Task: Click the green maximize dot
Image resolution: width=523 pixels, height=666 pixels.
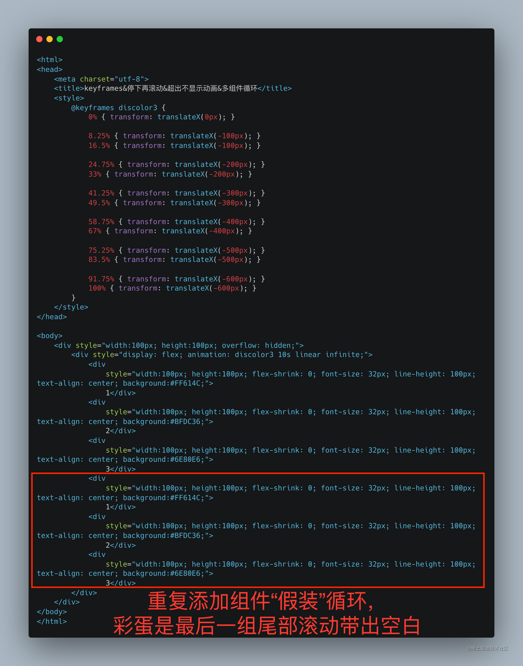Action: click(60, 39)
